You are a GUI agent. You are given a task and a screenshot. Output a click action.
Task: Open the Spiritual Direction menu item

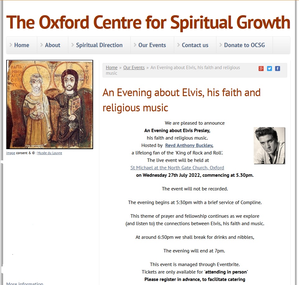pyautogui.click(x=99, y=45)
